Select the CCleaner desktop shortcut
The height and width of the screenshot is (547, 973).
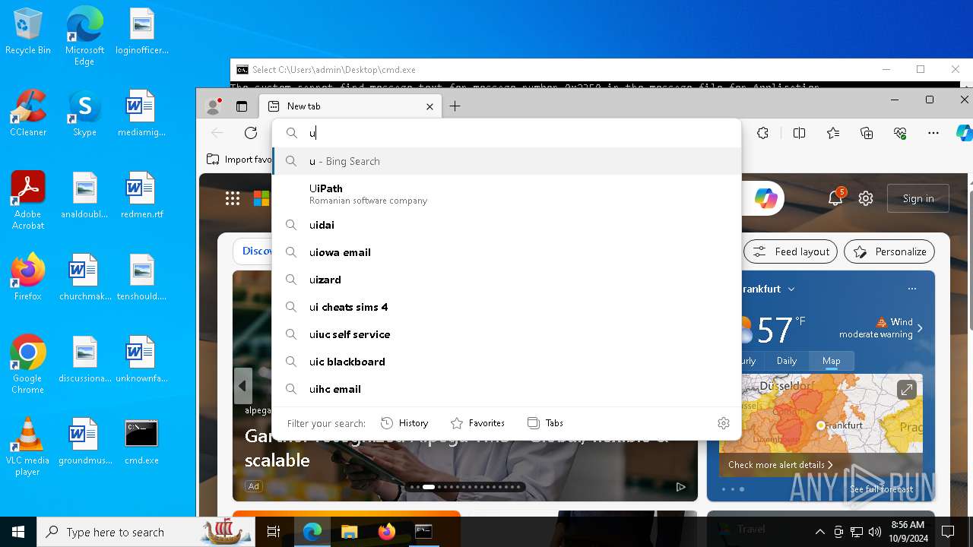tap(28, 113)
